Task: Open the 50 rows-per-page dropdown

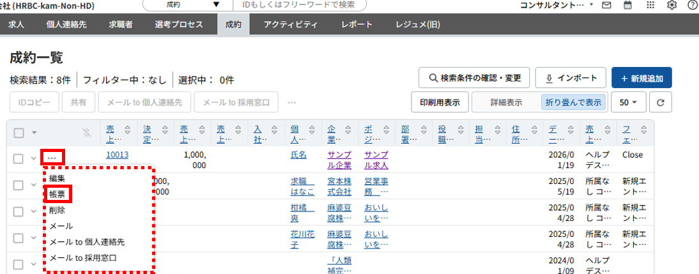Action: 629,102
